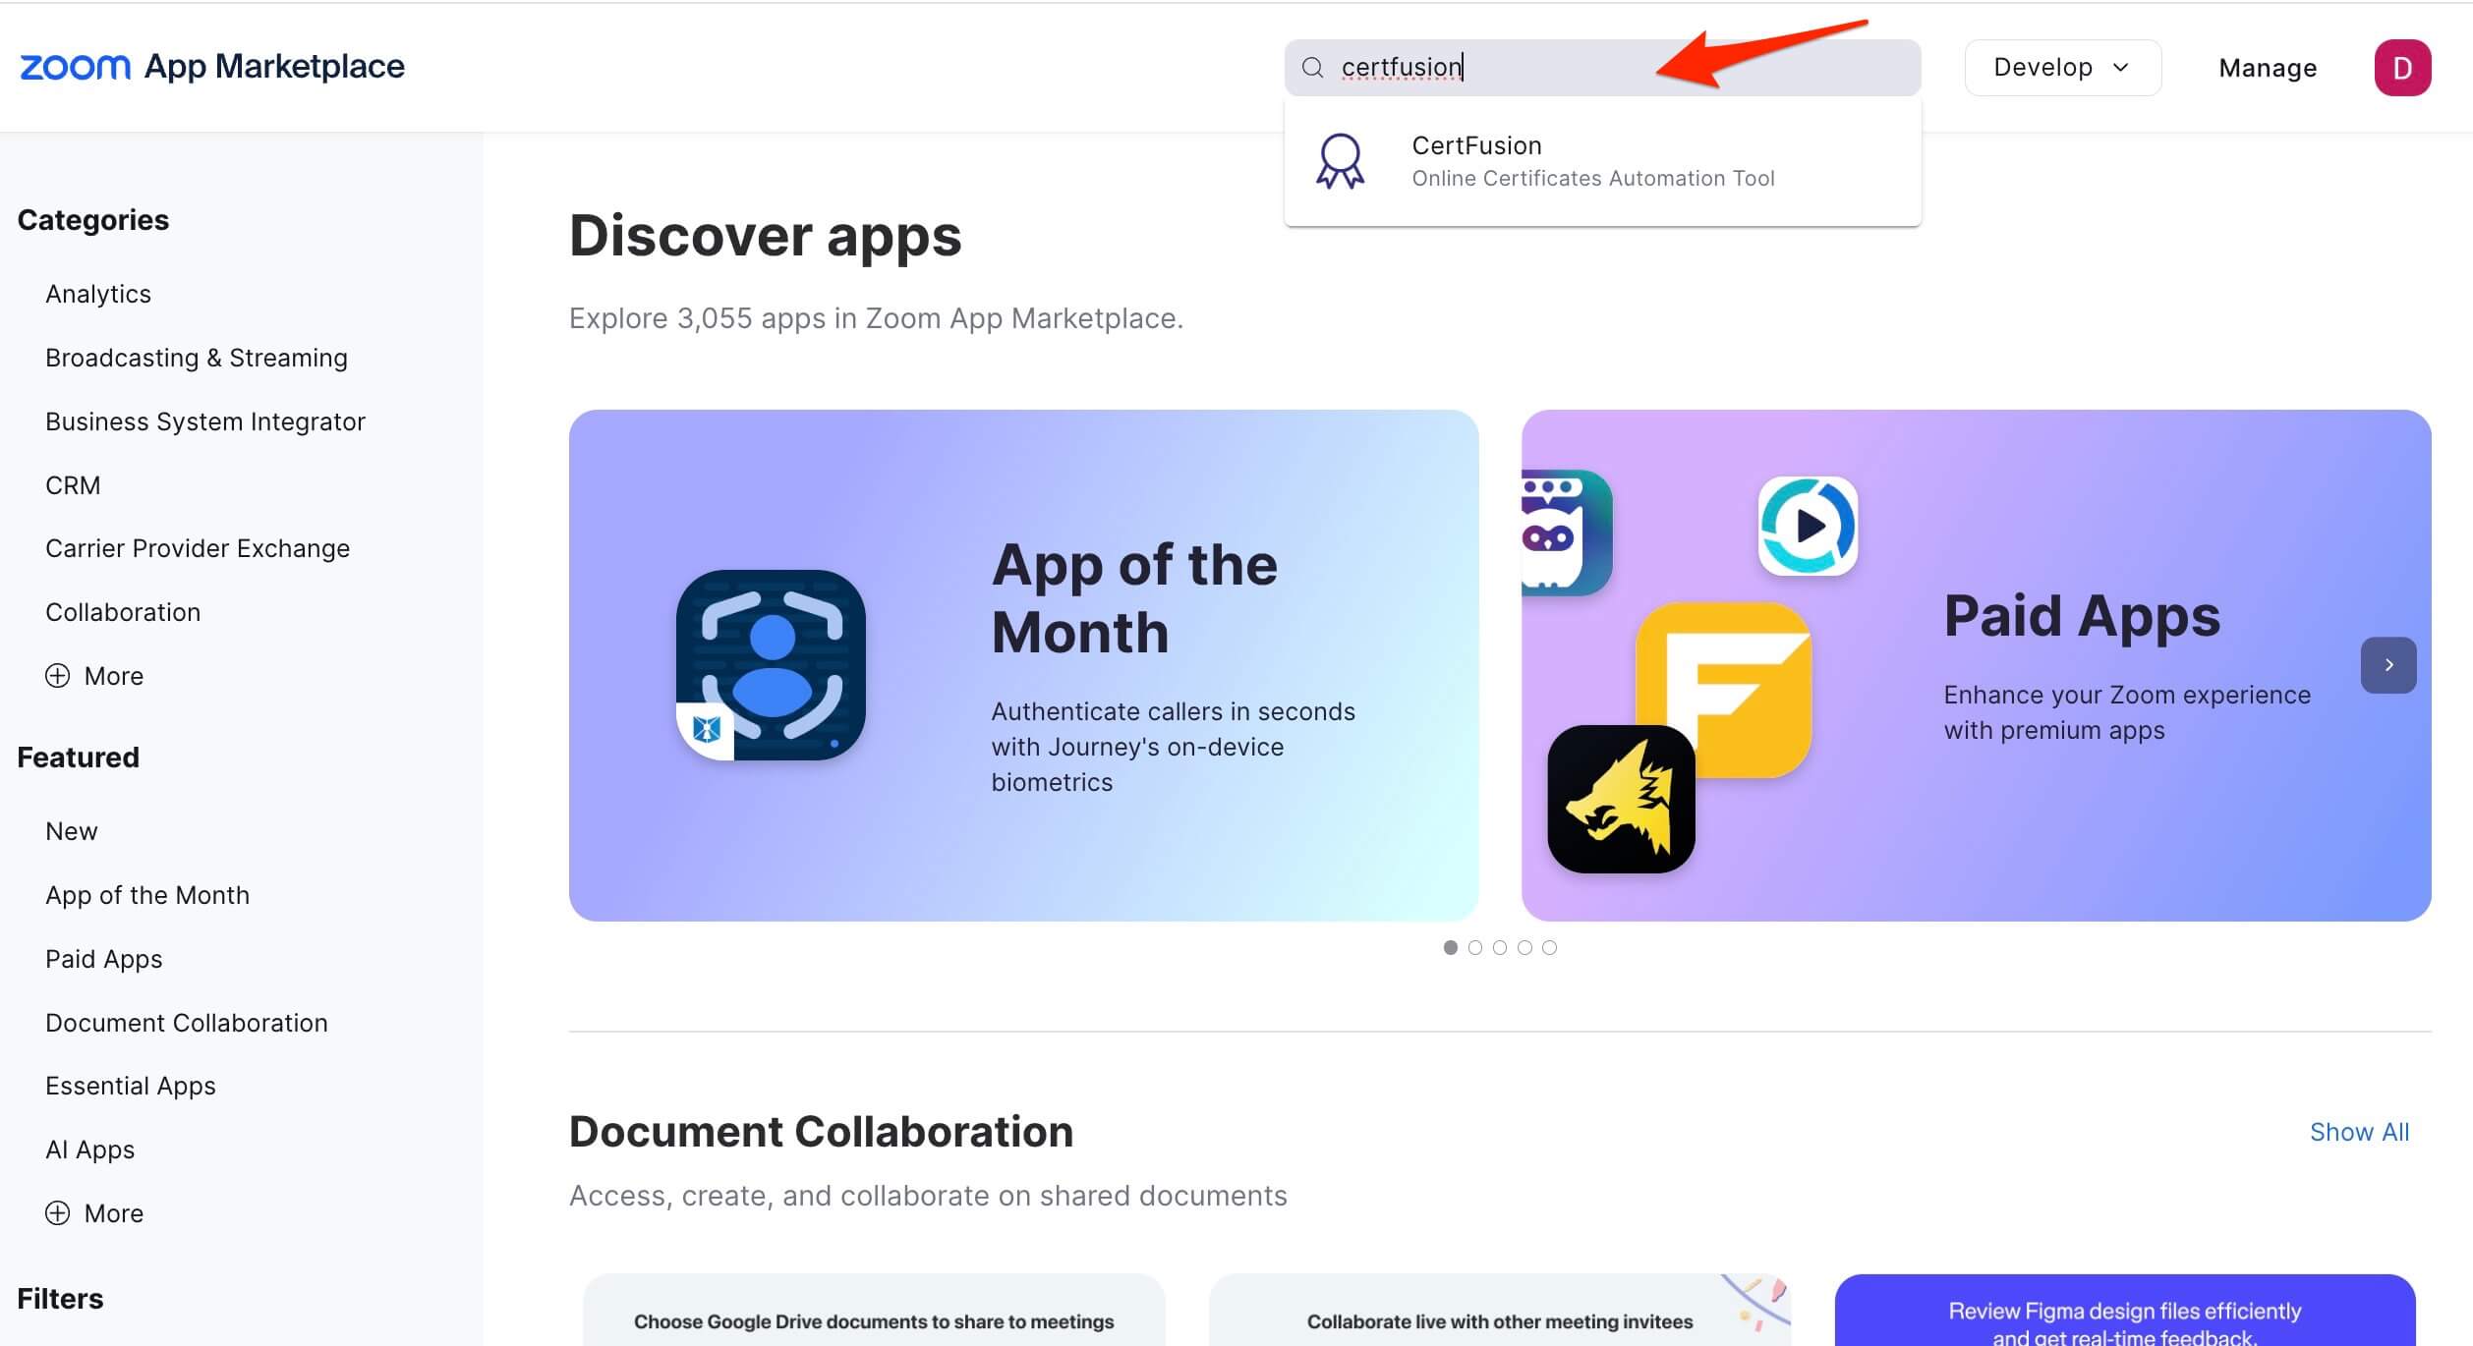Image resolution: width=2473 pixels, height=1346 pixels.
Task: Open Document Collaboration sidebar link
Action: point(187,1023)
